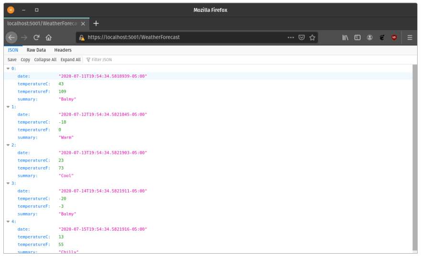
Task: Select the date value 2020-07-11T19:54:34.5818939-05:00
Action: tap(103, 76)
